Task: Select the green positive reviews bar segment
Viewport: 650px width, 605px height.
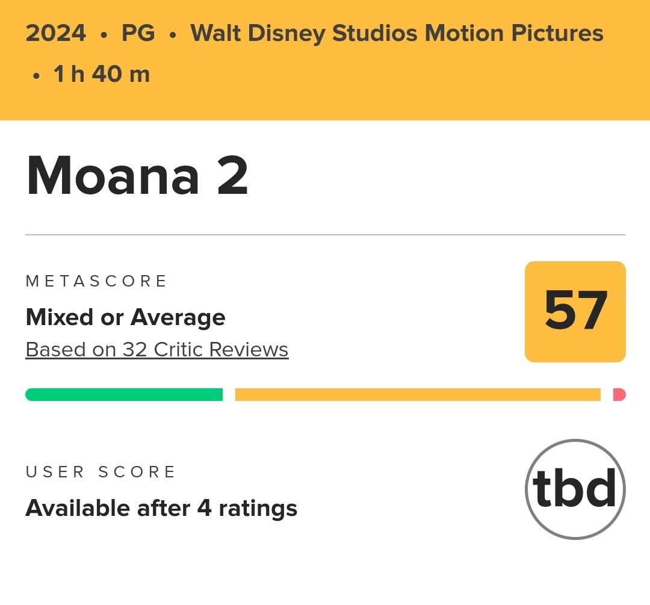Action: tap(124, 395)
